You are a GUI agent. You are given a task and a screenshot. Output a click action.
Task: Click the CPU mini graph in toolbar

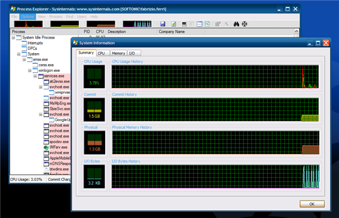[28, 24]
